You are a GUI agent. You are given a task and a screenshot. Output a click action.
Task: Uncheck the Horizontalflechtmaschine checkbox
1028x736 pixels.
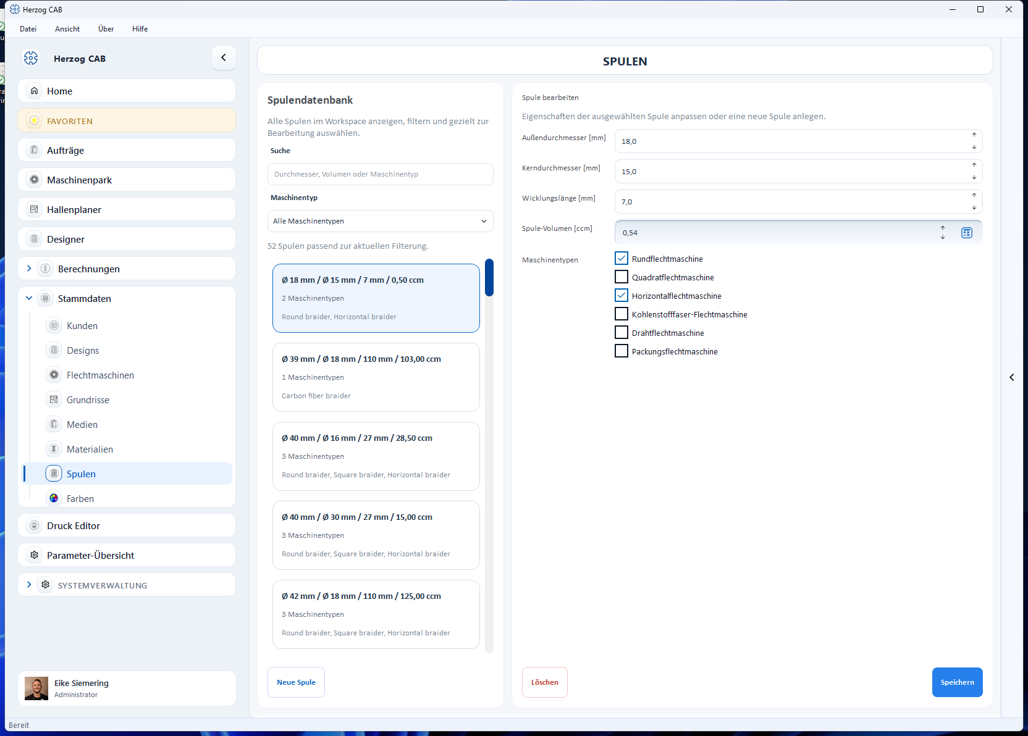621,296
